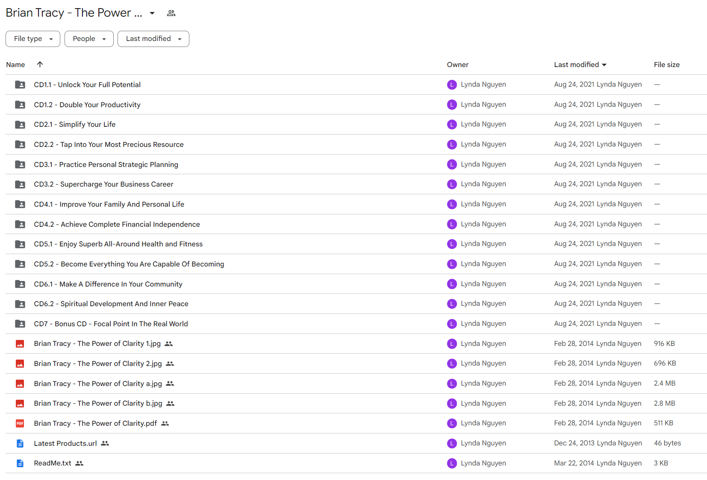The width and height of the screenshot is (707, 480).
Task: Click 'Mar 22, 2014 Lynda Nguyen' modified value
Action: click(598, 463)
